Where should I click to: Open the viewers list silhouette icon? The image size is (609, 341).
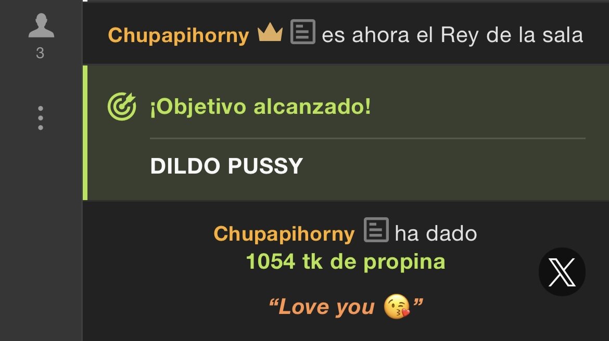pyautogui.click(x=41, y=25)
